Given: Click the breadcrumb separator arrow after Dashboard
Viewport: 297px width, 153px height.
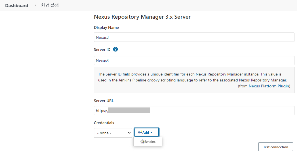Looking at the screenshot, I should (35, 5).
